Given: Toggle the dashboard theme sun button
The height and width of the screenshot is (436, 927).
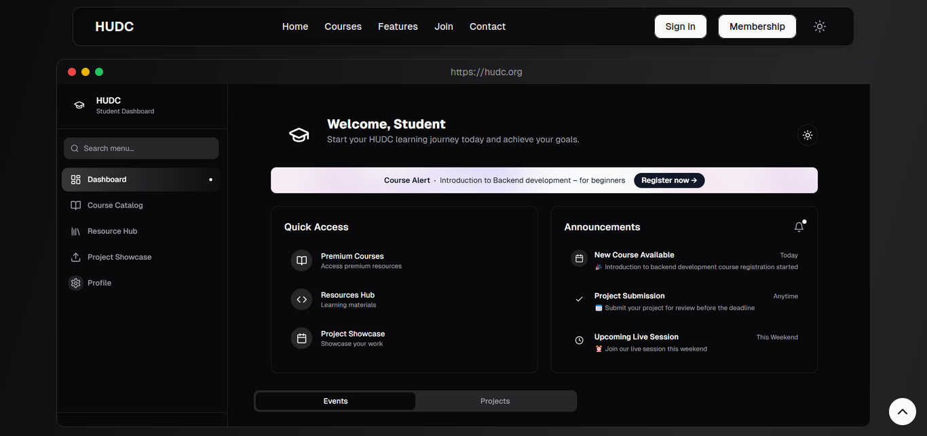Looking at the screenshot, I should [807, 135].
